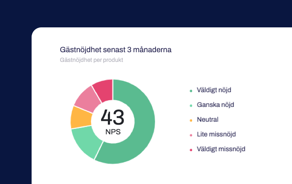
Task: Click the light green dot beside Ganska nöjd
Action: (191, 106)
